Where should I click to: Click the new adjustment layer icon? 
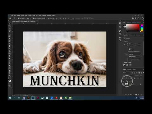pyautogui.click(x=134, y=95)
